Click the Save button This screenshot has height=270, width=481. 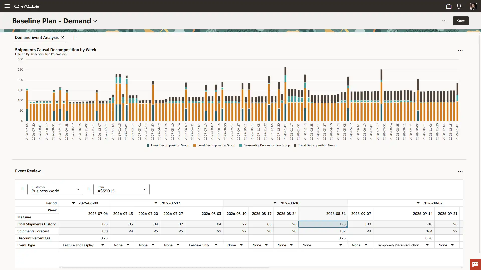pyautogui.click(x=461, y=21)
